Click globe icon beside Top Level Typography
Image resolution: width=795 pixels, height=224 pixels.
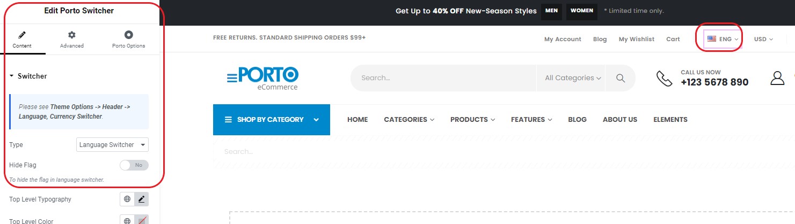(127, 199)
